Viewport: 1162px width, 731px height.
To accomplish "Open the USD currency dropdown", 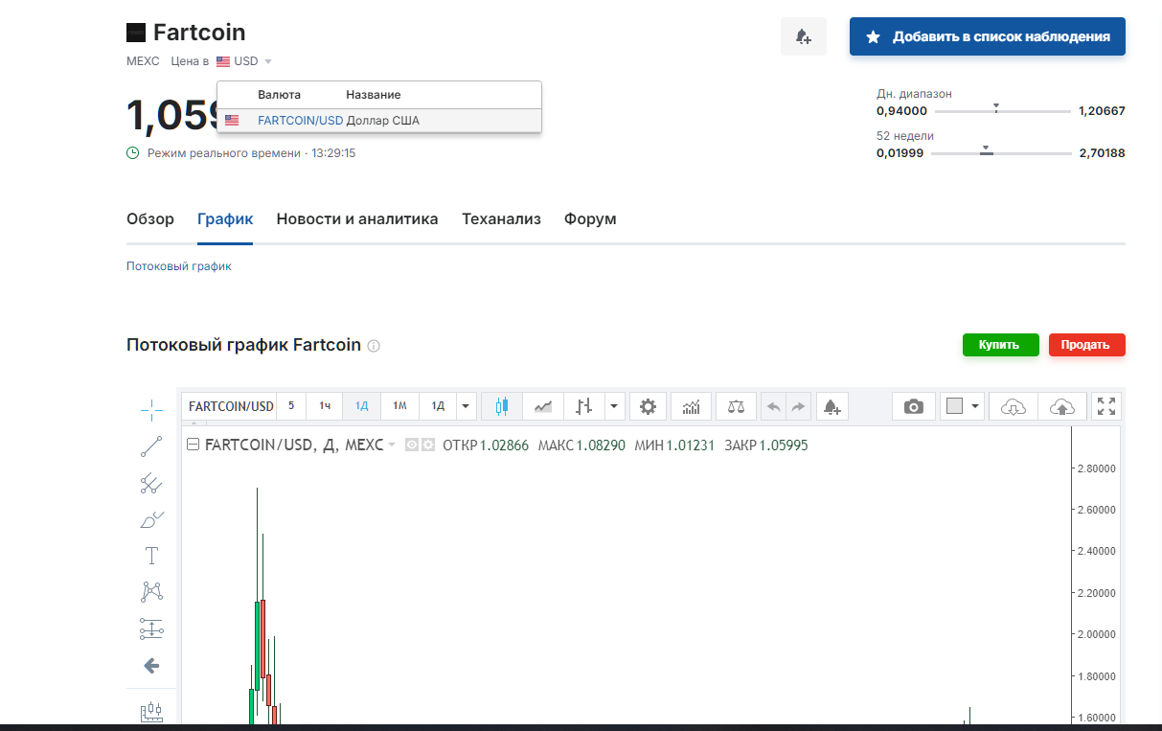I will 246,61.
